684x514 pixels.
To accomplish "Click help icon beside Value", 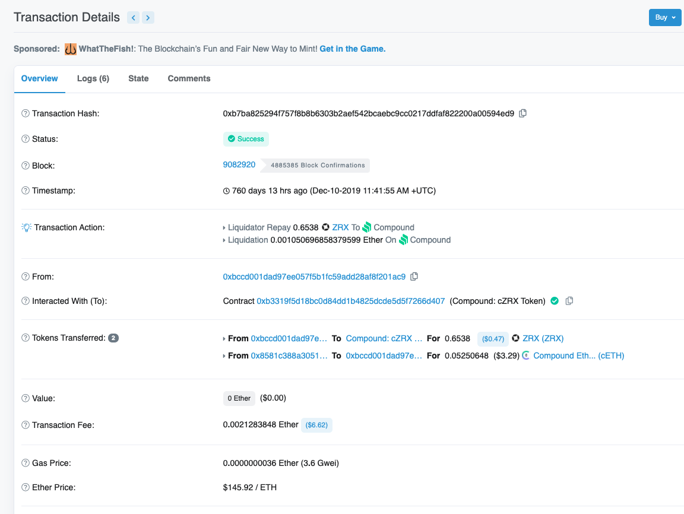I will 26,398.
